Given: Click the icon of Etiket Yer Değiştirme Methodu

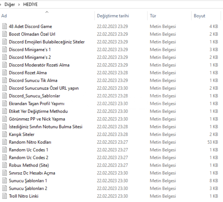Looking at the screenshot, I should [x=4, y=111].
